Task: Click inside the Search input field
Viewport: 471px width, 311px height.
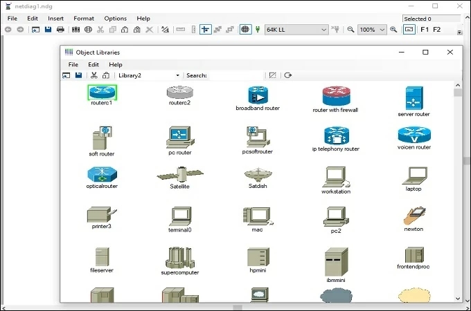Action: coord(236,75)
